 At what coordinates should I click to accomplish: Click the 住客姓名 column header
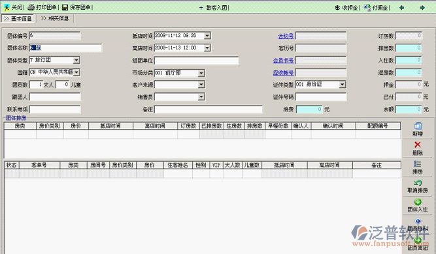pos(178,165)
